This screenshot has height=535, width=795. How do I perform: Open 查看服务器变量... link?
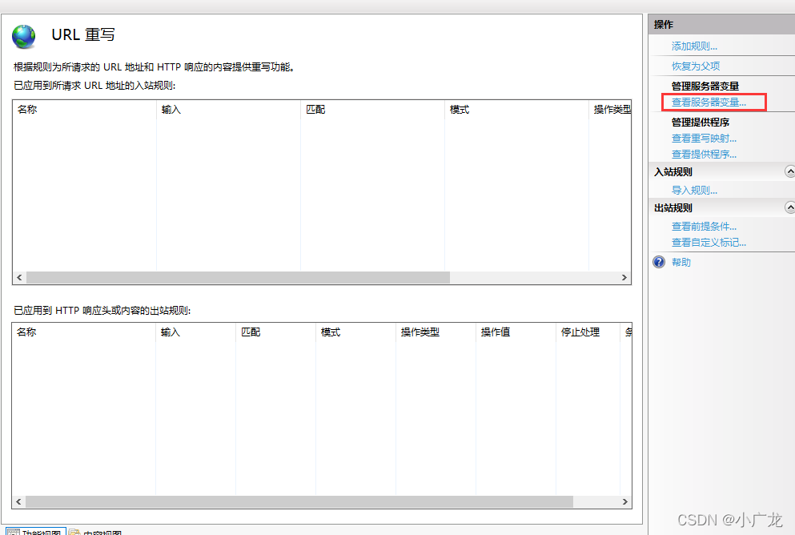(x=709, y=103)
